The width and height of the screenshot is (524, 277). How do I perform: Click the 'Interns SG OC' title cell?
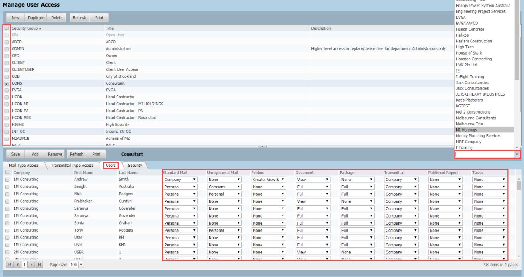(x=118, y=132)
